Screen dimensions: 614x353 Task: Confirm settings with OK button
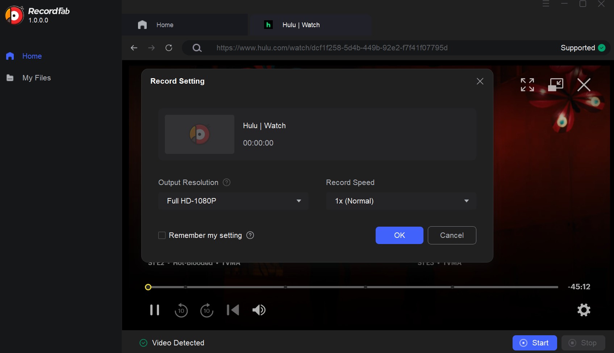(399, 235)
